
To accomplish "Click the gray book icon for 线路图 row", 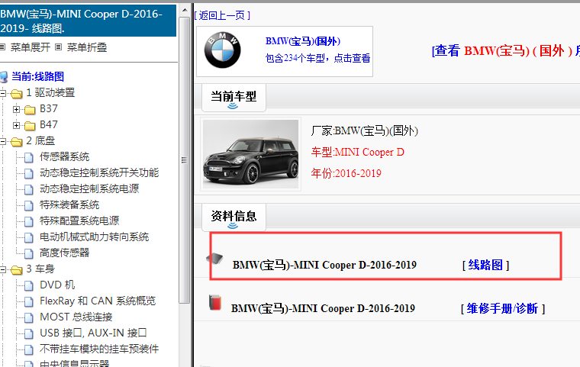I will click(214, 258).
